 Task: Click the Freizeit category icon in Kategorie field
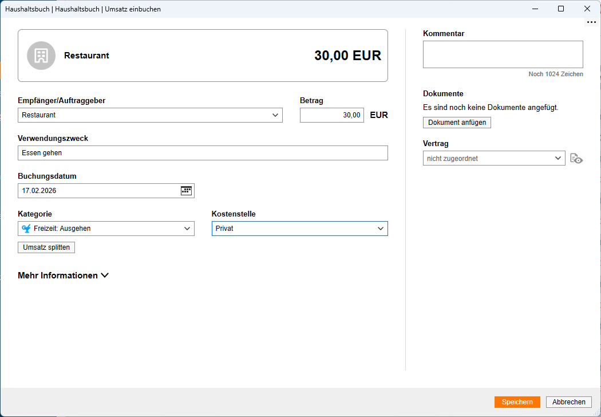pyautogui.click(x=25, y=228)
